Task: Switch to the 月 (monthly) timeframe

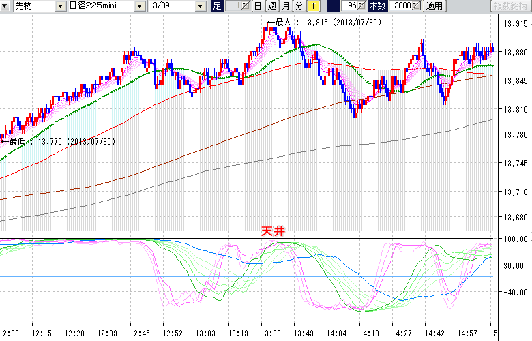Action: pyautogui.click(x=285, y=6)
